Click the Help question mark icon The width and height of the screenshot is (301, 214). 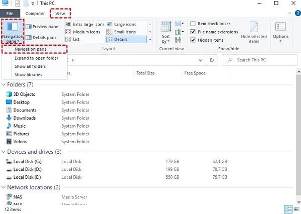coord(297,13)
